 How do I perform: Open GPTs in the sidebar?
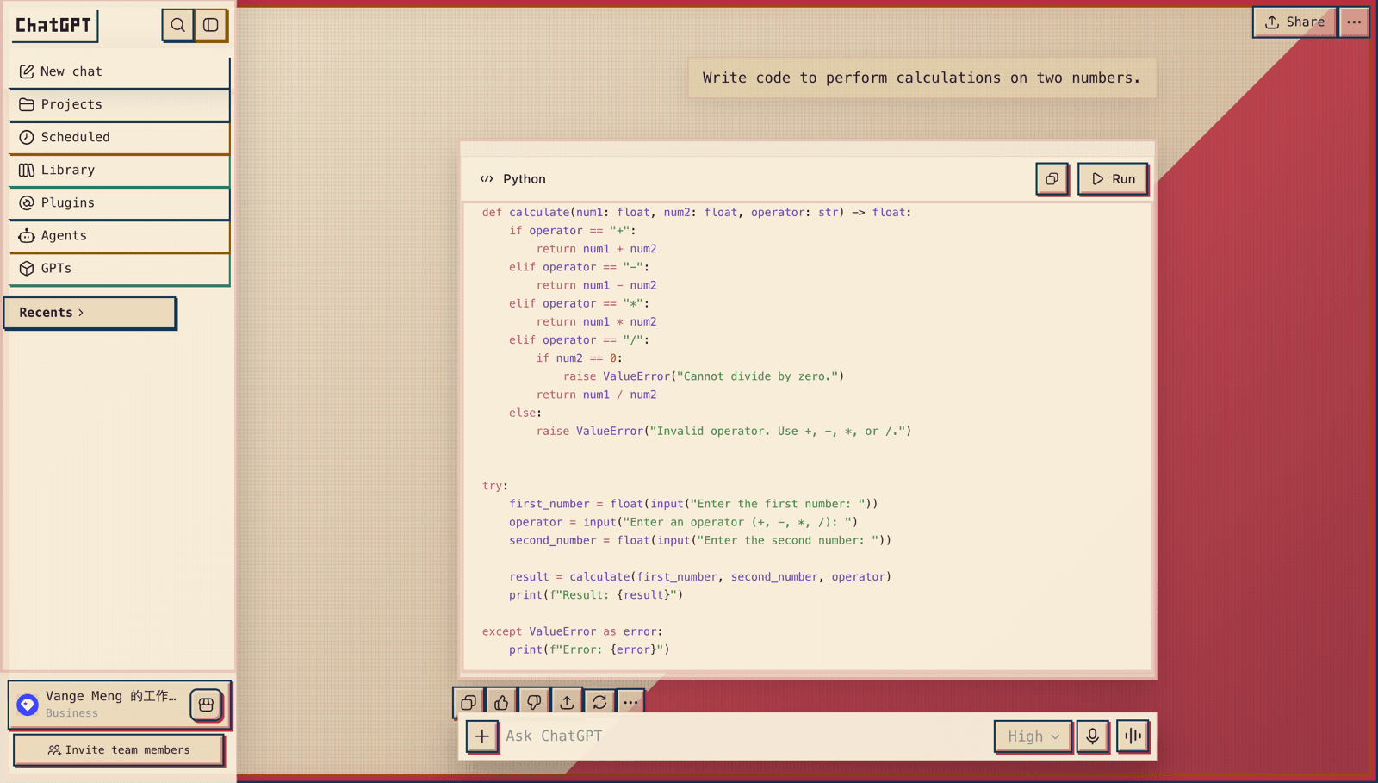(x=119, y=268)
